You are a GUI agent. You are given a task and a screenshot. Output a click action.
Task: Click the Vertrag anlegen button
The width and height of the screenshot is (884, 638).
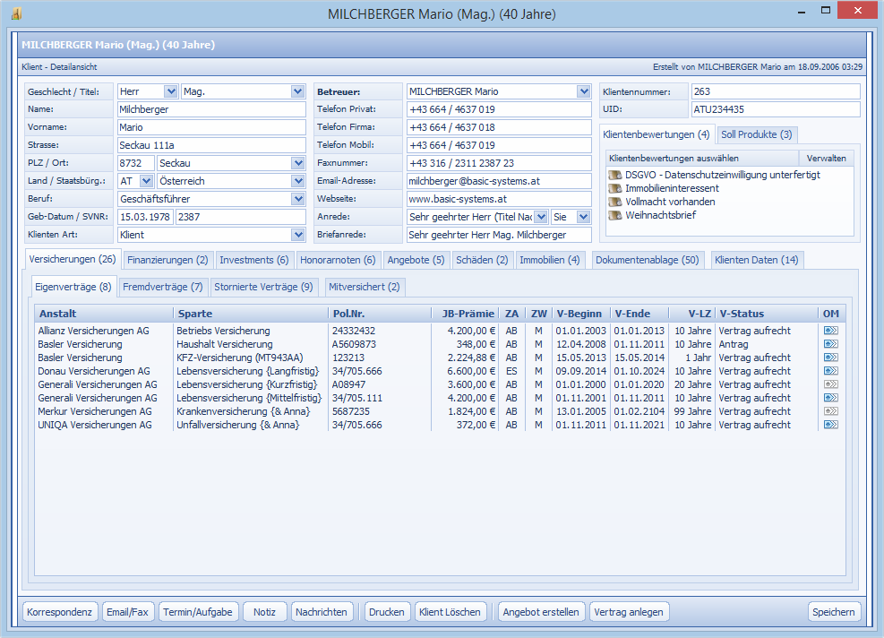coord(629,612)
